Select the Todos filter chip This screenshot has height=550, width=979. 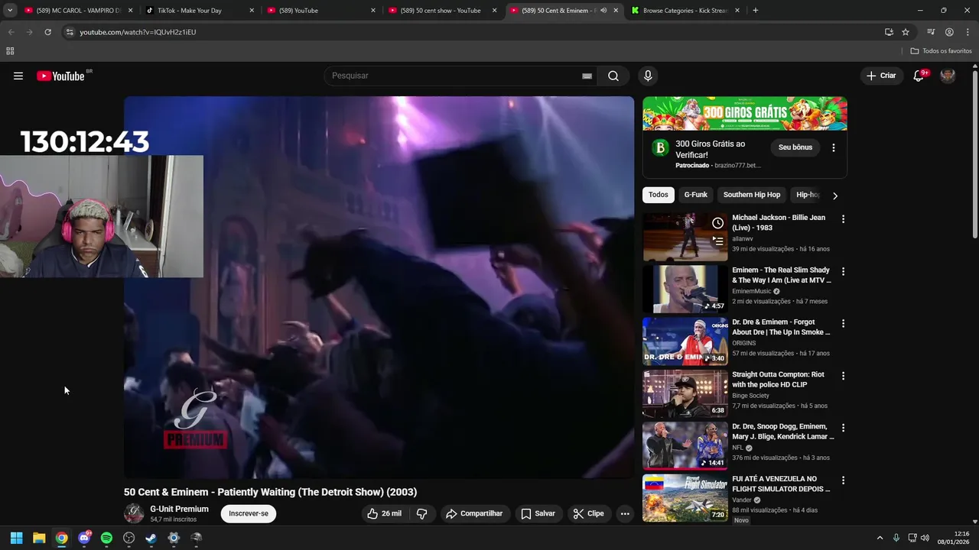click(x=659, y=195)
